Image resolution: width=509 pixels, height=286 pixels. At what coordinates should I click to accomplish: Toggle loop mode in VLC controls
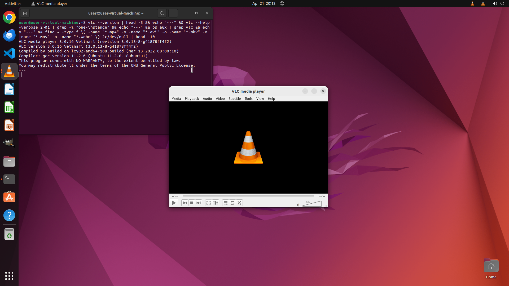click(x=232, y=203)
